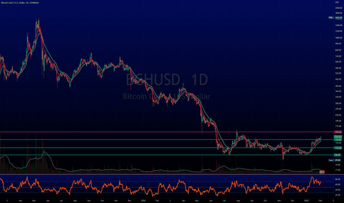The width and height of the screenshot is (344, 203).
Task: Click the 96.22 price tag on axis
Action: 338,155
